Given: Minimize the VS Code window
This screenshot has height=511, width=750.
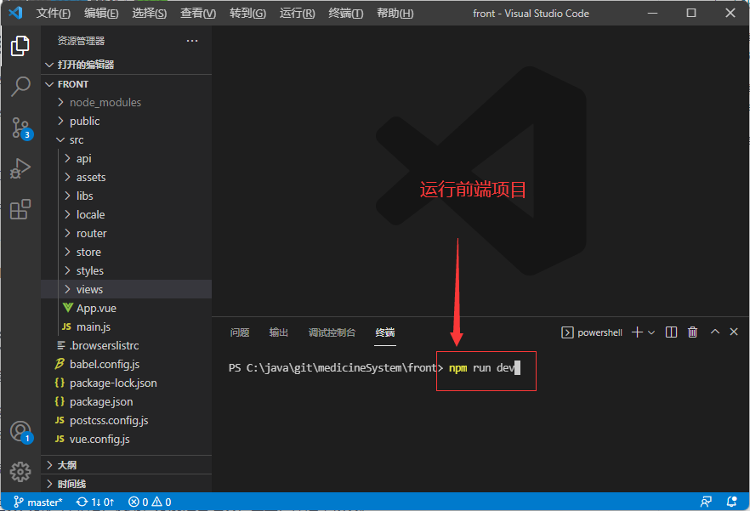Looking at the screenshot, I should pyautogui.click(x=653, y=13).
